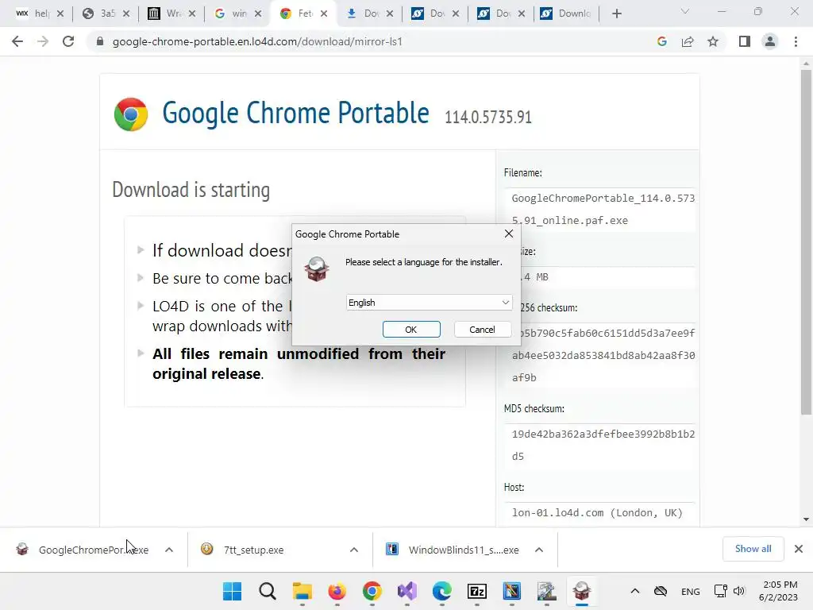Share this page via share icon
Viewport: 813px width, 610px height.
(x=688, y=41)
